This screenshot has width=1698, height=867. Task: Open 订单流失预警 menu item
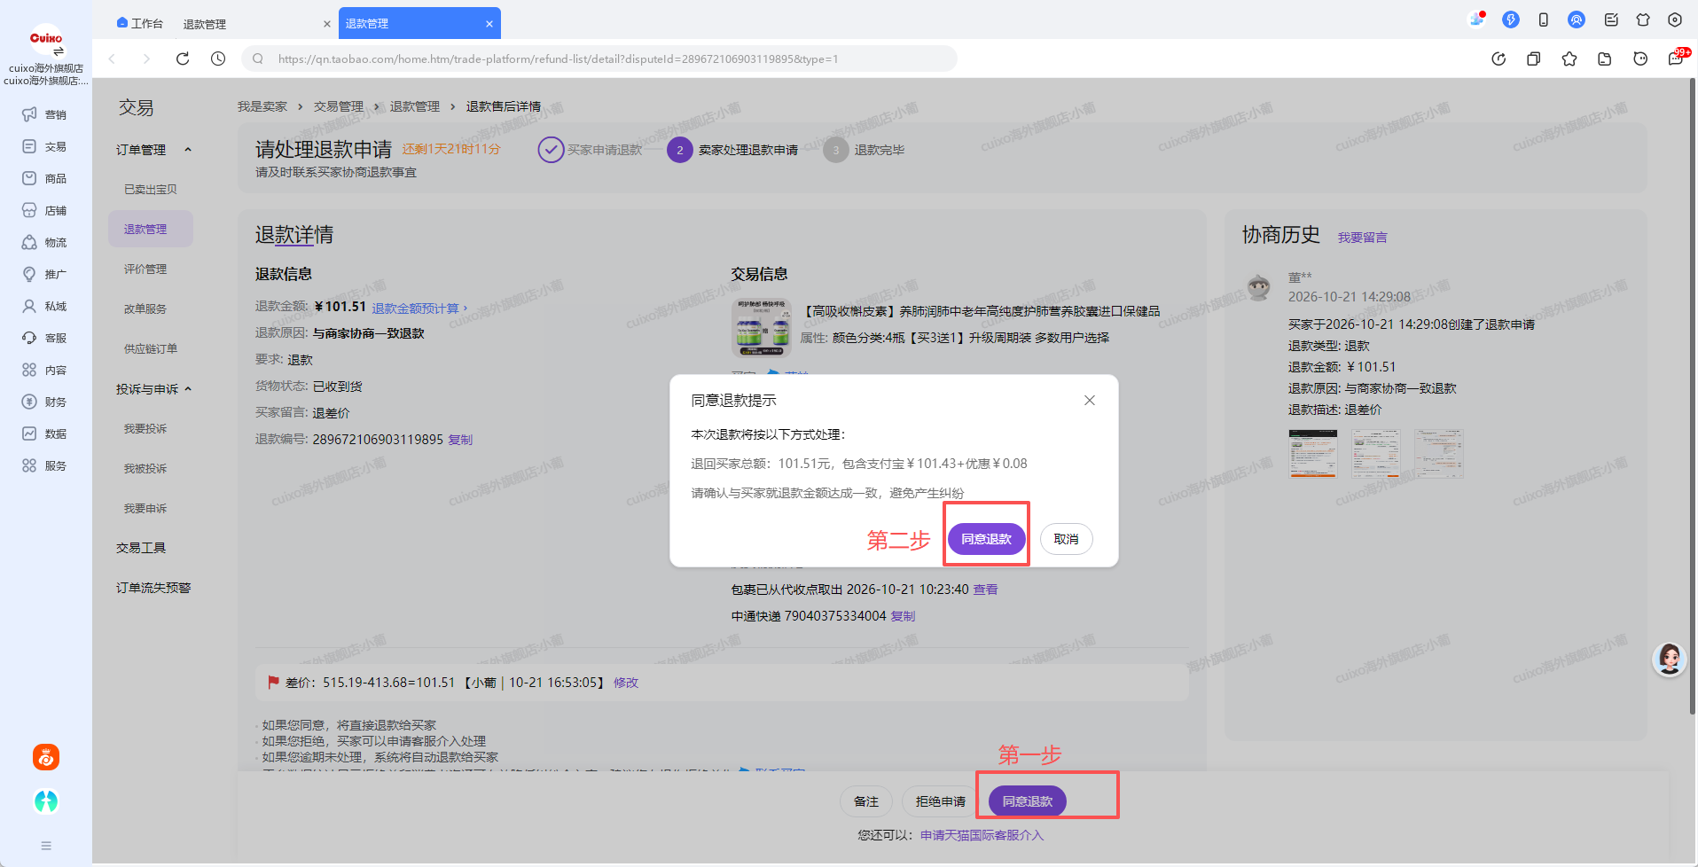click(153, 588)
